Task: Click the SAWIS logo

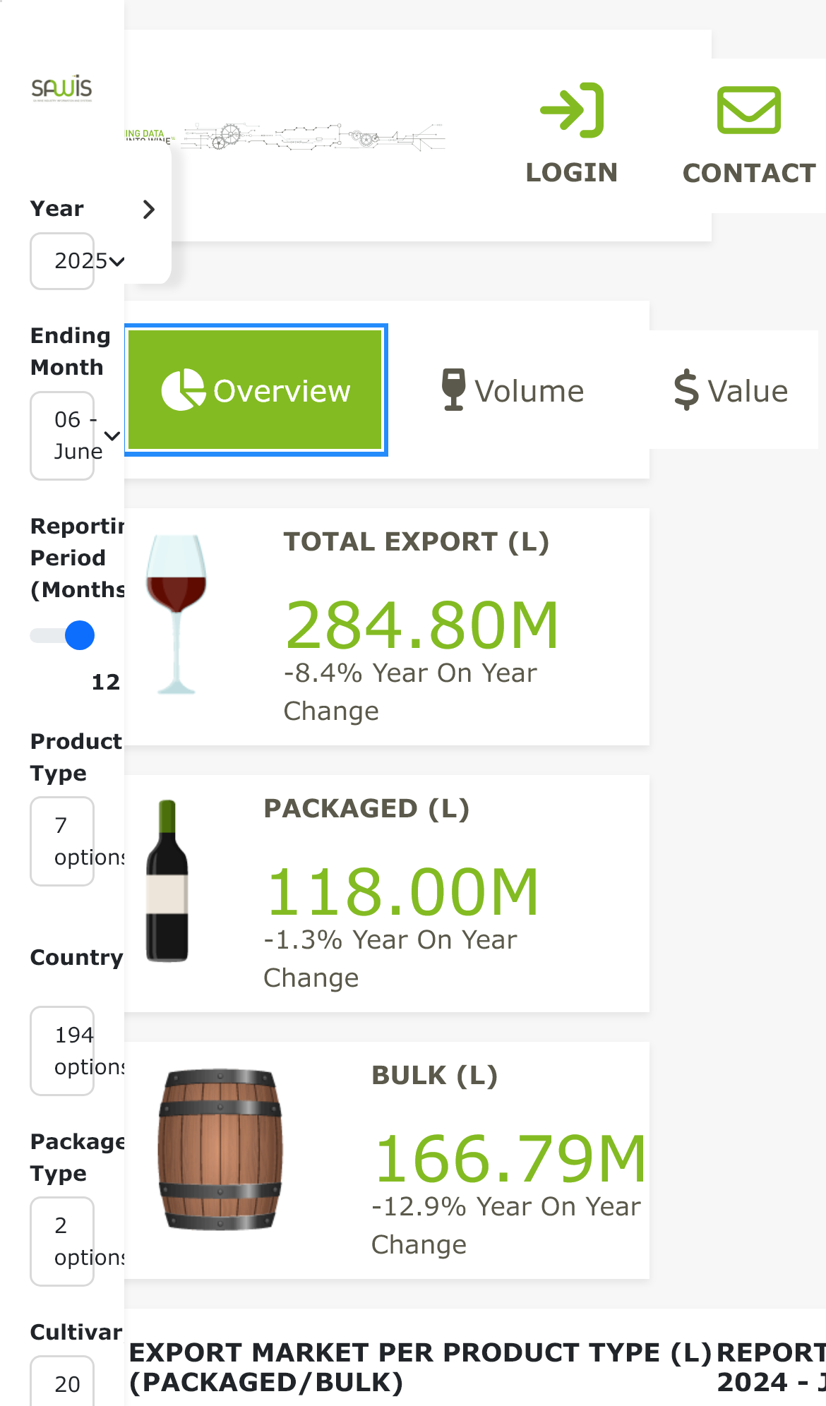Action: click(62, 88)
